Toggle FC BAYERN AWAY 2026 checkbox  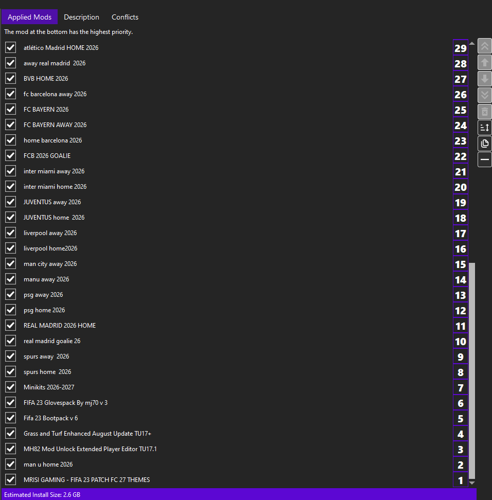pyautogui.click(x=10, y=124)
